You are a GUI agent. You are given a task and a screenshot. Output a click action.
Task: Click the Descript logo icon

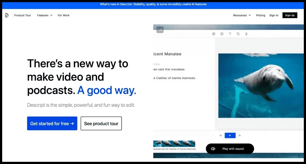(7, 15)
